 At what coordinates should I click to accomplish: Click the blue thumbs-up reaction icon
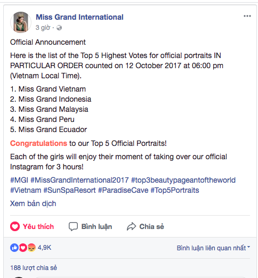pyautogui.click(x=14, y=248)
